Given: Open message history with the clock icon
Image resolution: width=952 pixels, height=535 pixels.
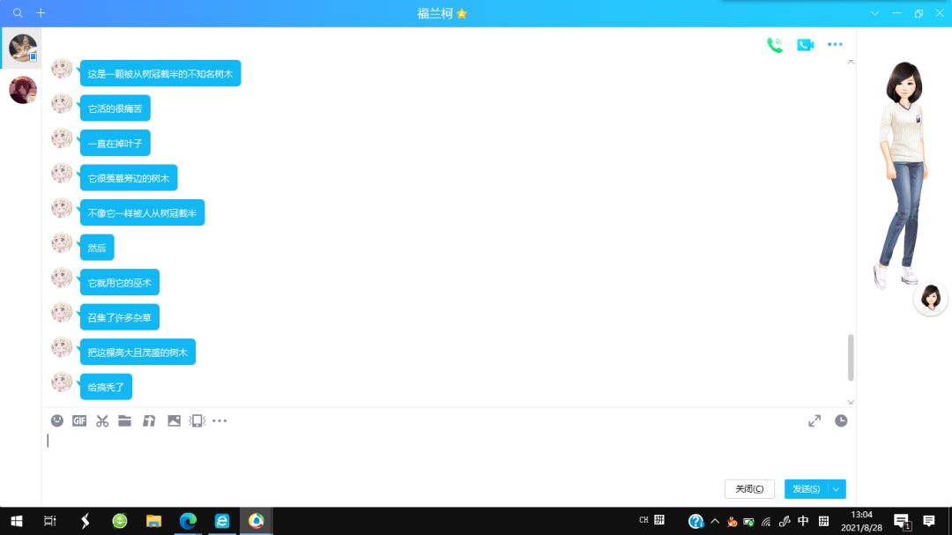Looking at the screenshot, I should pos(841,420).
